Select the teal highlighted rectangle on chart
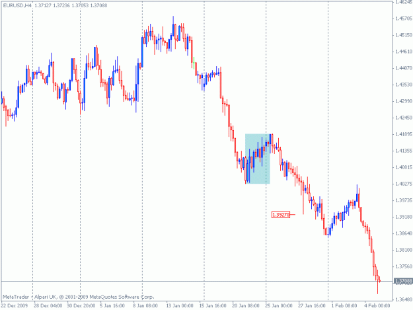Viewport: 413px width, 310px height. (x=257, y=159)
